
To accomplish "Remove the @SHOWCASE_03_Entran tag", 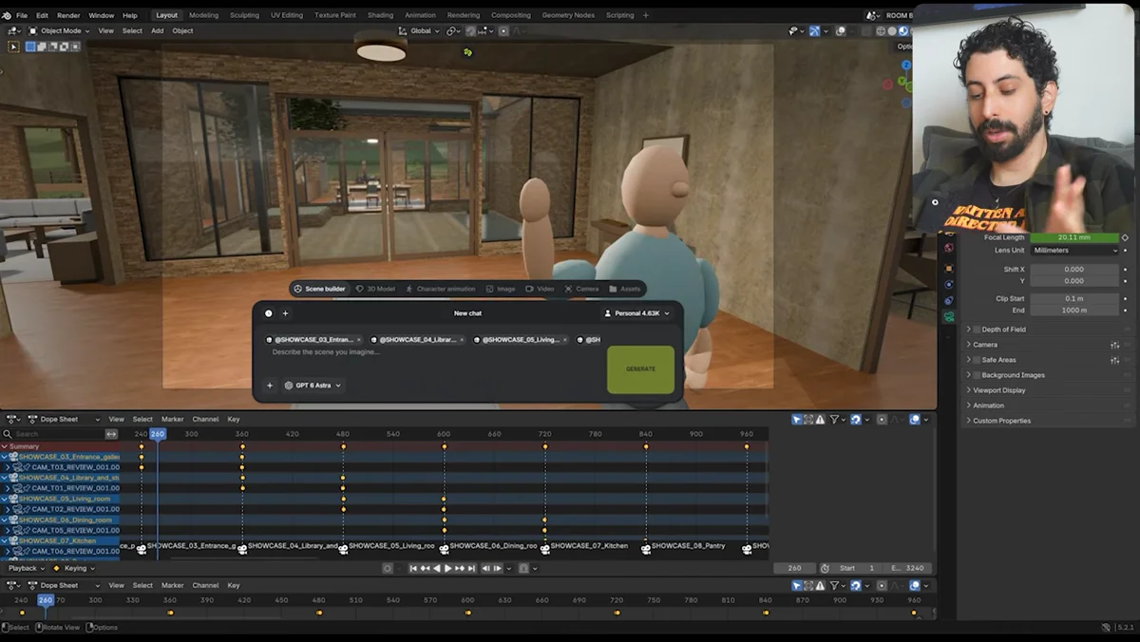I will coord(359,339).
